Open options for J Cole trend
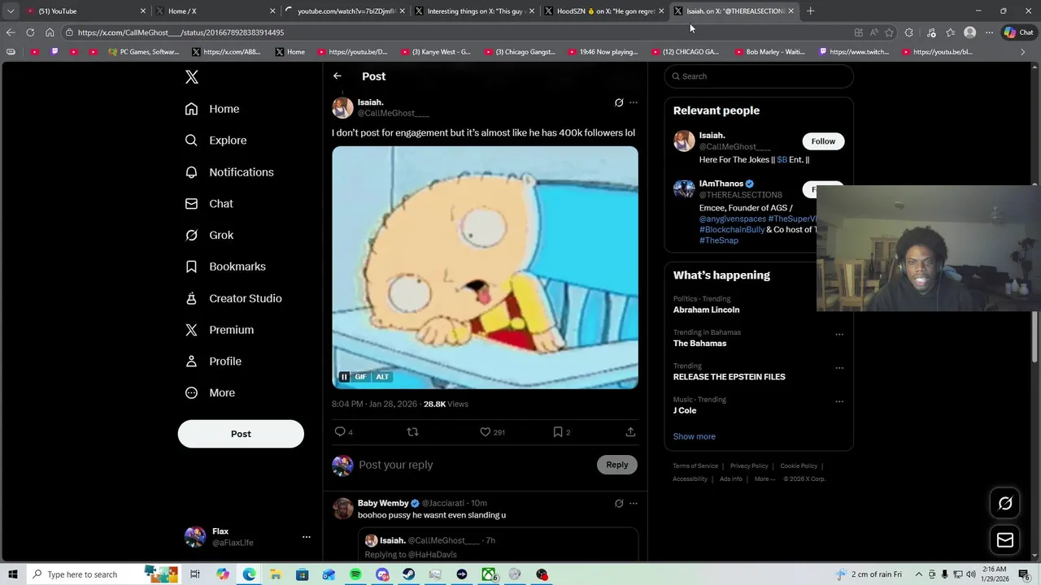 pos(839,401)
